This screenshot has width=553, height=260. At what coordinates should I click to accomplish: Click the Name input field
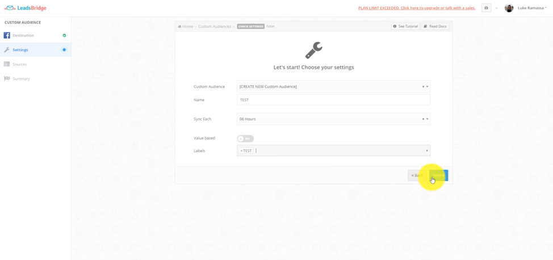coord(333,100)
